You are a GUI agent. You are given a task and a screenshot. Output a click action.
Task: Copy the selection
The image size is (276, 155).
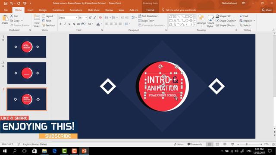click(15, 21)
